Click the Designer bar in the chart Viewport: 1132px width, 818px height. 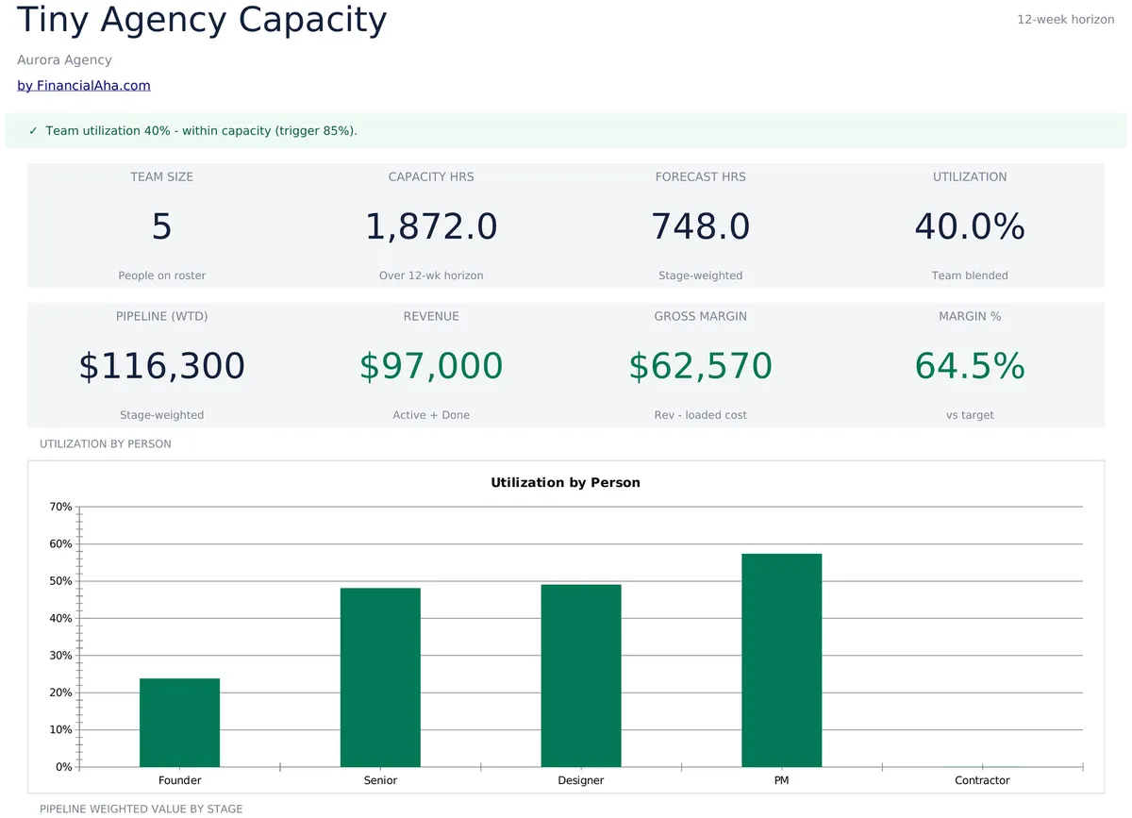(x=581, y=676)
